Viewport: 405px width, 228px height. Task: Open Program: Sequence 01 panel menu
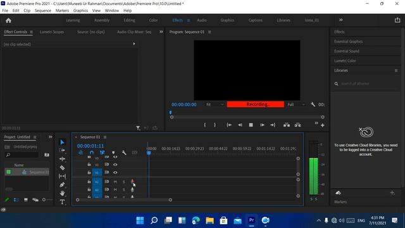pos(209,32)
